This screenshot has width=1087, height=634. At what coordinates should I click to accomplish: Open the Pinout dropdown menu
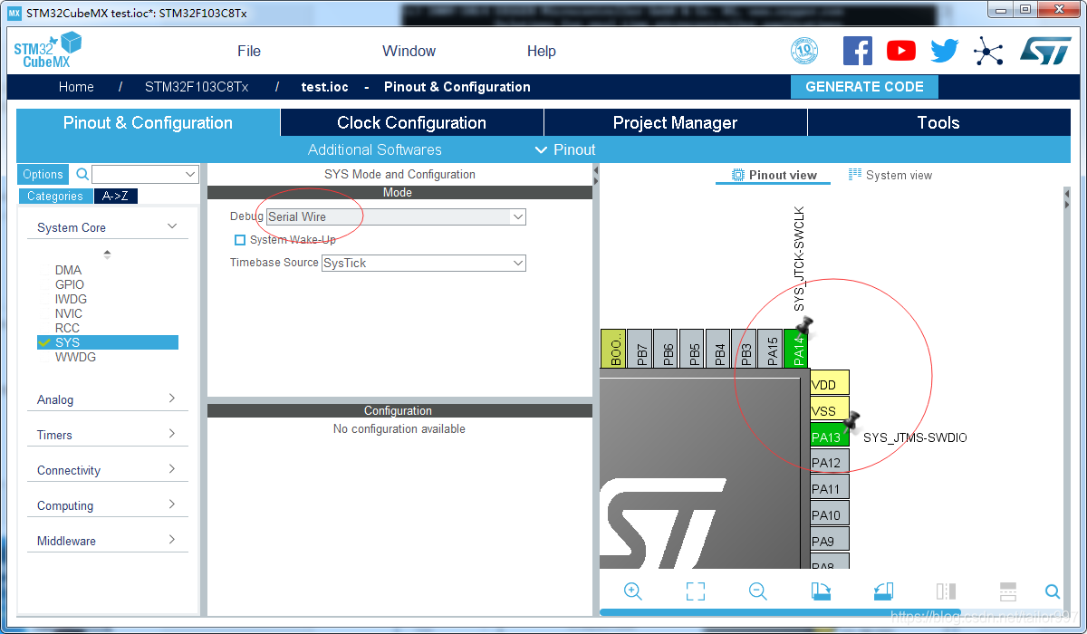click(565, 149)
